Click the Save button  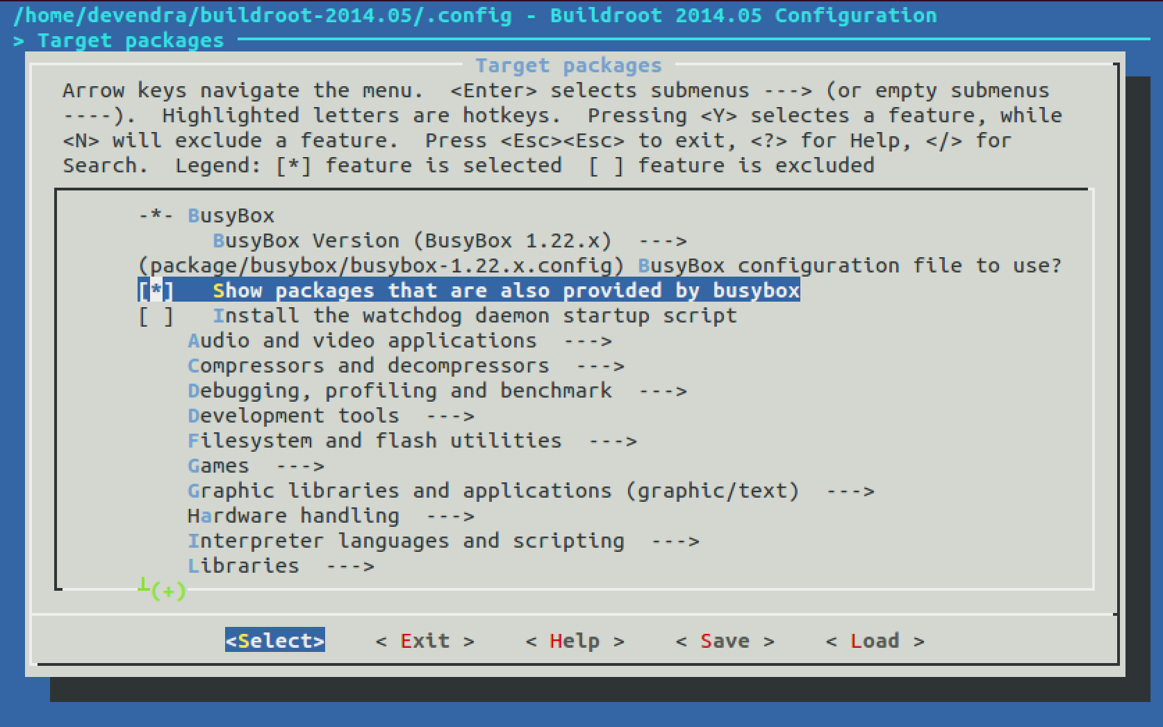725,641
